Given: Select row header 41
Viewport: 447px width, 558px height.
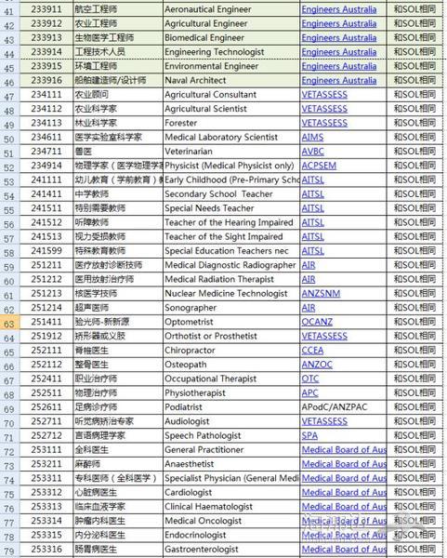Looking at the screenshot, I should [9, 11].
